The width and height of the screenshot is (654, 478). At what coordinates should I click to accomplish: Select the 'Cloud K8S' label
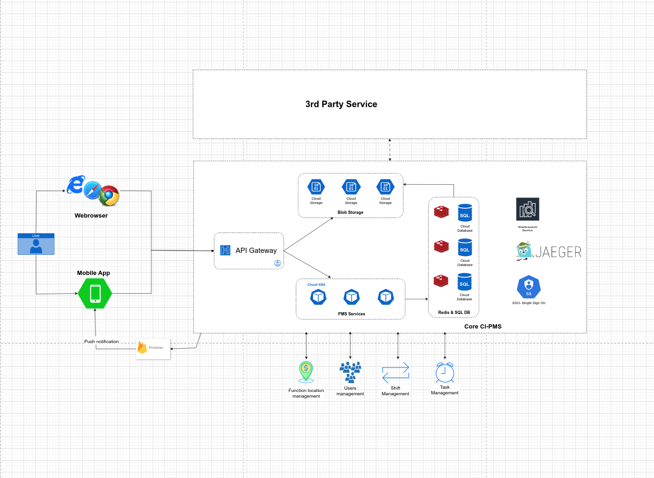316,285
